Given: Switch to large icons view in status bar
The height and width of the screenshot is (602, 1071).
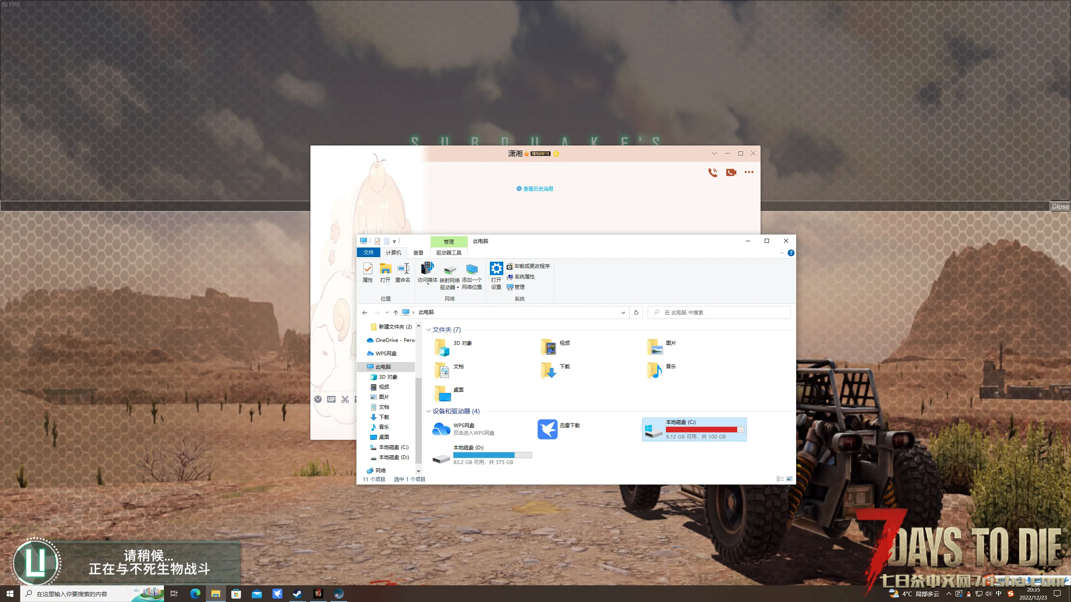Looking at the screenshot, I should point(789,479).
